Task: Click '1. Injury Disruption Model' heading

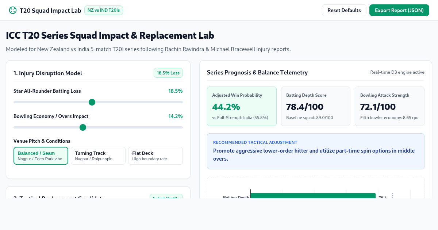Action: point(48,73)
